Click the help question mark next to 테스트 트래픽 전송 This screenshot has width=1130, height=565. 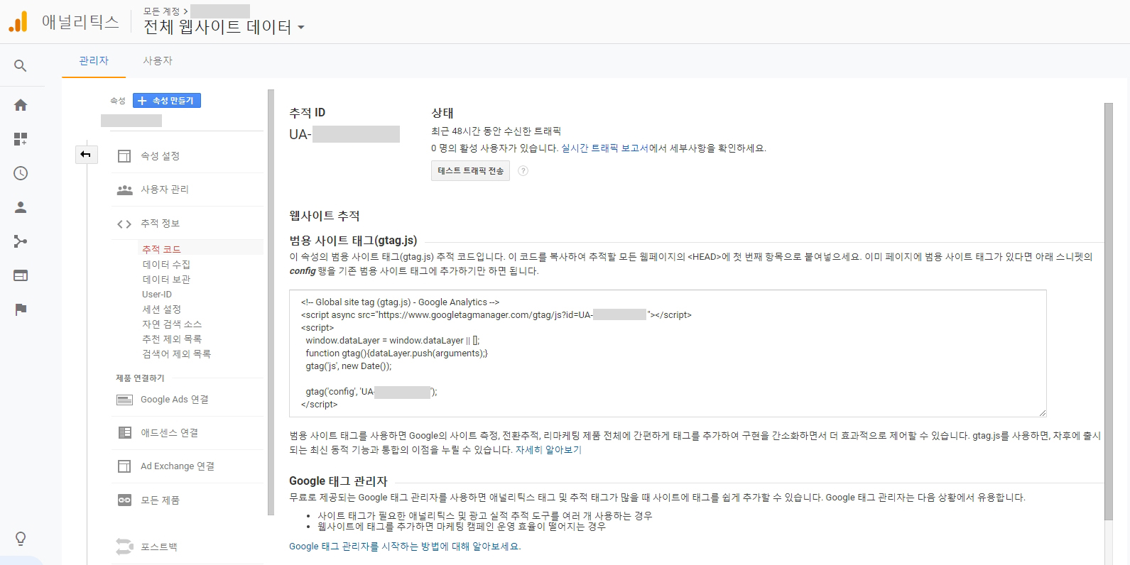[523, 170]
